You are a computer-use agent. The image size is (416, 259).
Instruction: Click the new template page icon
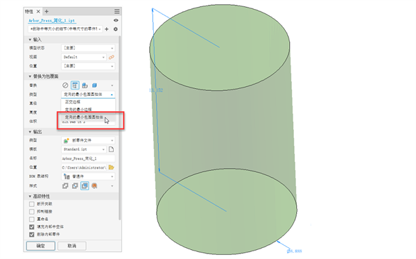pos(111,149)
